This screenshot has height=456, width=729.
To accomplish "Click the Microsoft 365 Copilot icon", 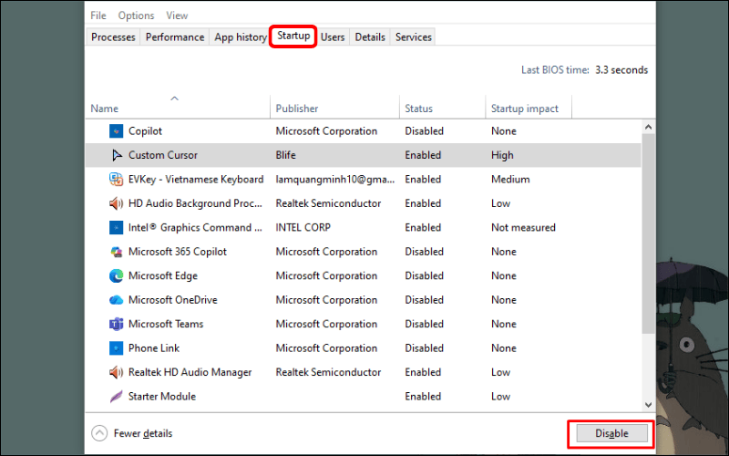I will [x=116, y=253].
